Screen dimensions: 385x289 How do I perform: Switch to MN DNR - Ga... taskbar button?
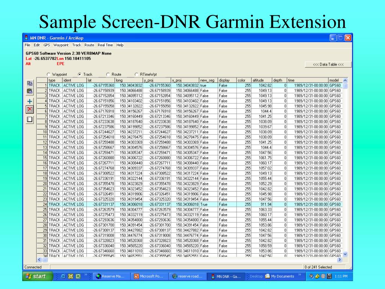pos(226,276)
